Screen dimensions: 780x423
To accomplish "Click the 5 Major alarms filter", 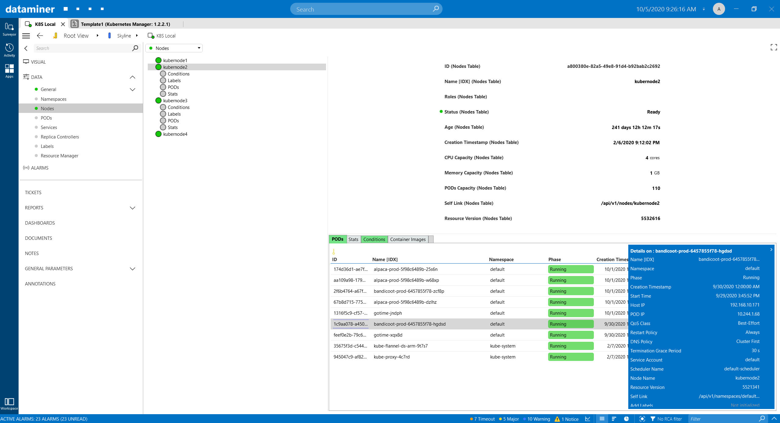I will (509, 419).
